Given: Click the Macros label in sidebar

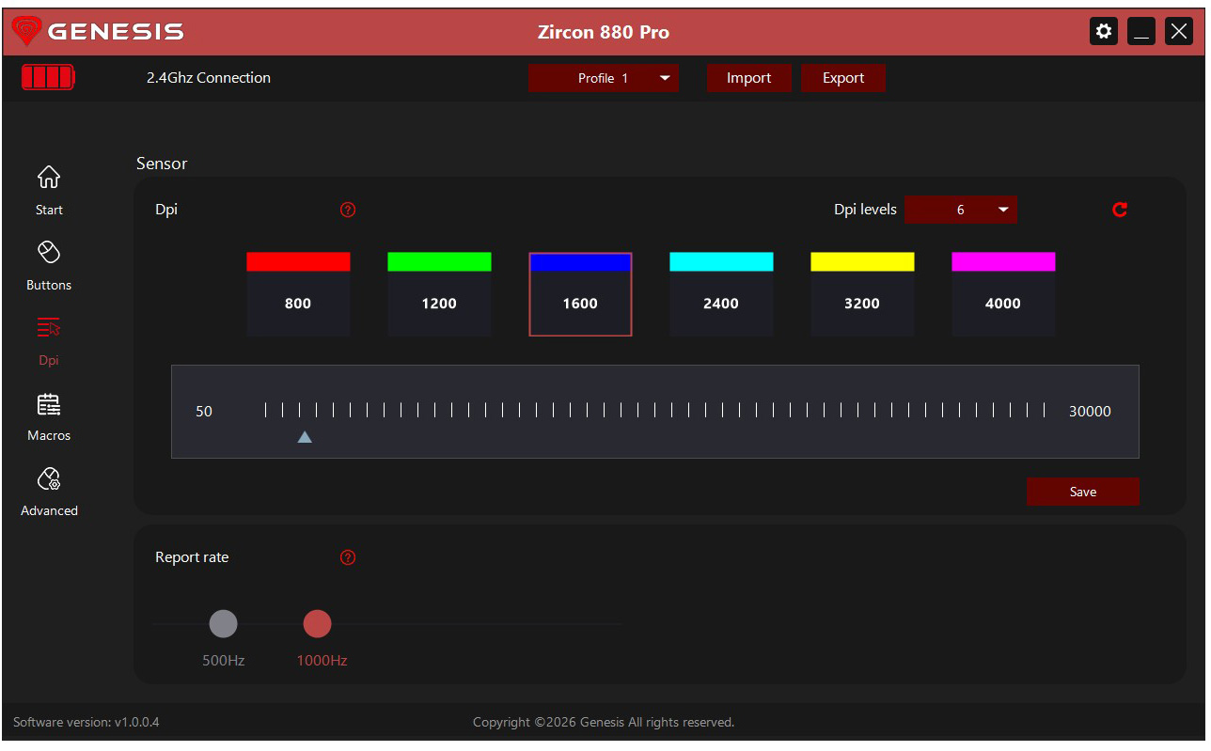Looking at the screenshot, I should click(x=49, y=435).
